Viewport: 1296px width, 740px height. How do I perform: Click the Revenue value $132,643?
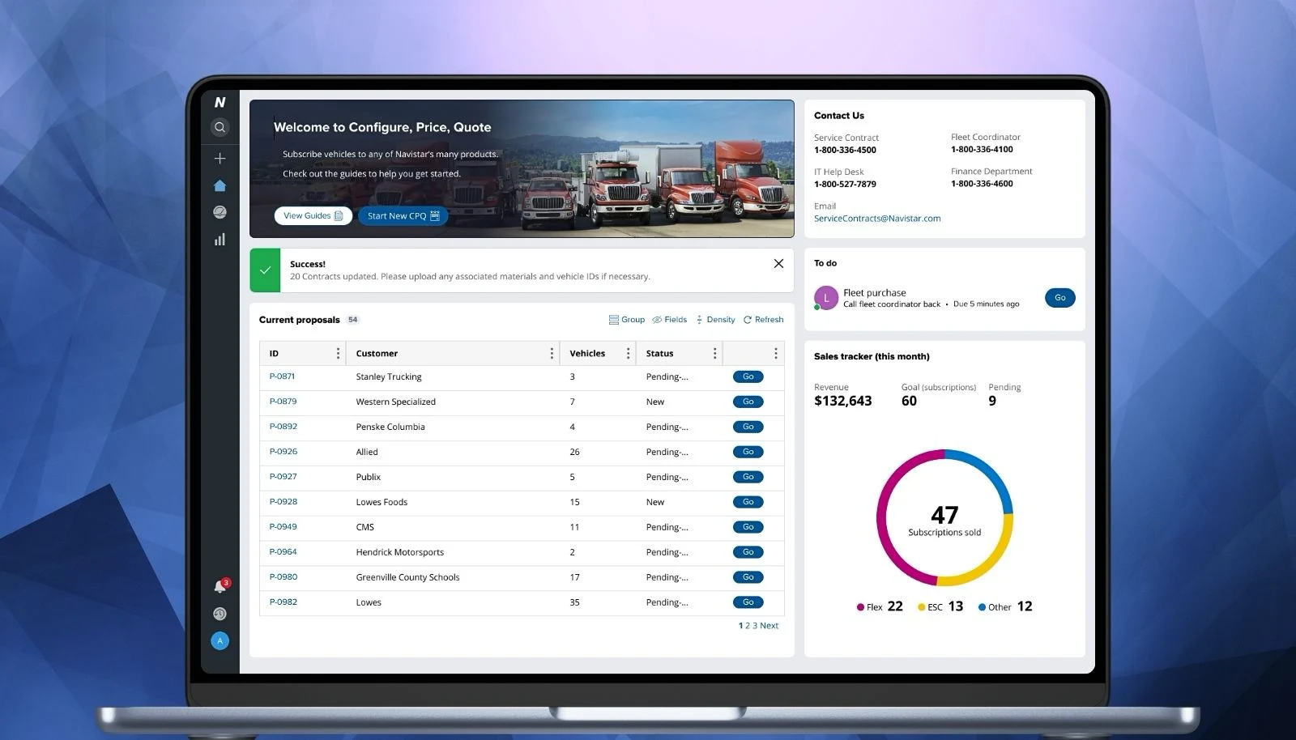843,402
